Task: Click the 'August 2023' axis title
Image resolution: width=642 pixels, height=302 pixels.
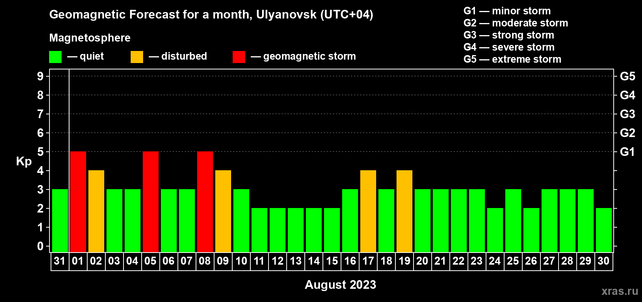Action: (x=340, y=285)
